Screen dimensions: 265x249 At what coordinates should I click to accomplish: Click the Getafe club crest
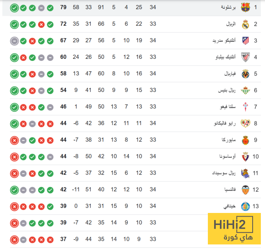point(246,206)
